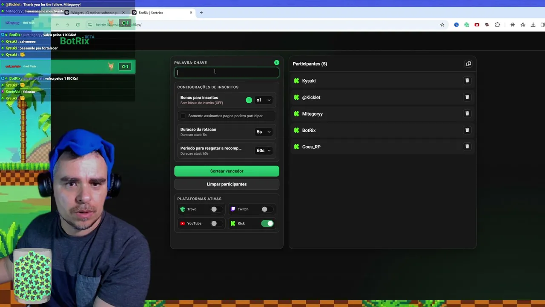The height and width of the screenshot is (307, 545).
Task: Delete Mitegoryy from the participants list
Action: 467,114
